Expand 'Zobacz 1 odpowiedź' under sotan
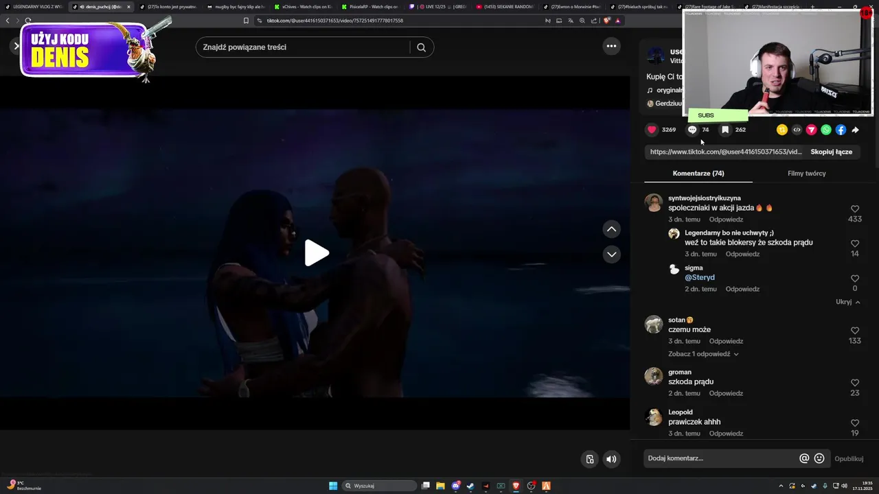The height and width of the screenshot is (494, 879). click(703, 354)
